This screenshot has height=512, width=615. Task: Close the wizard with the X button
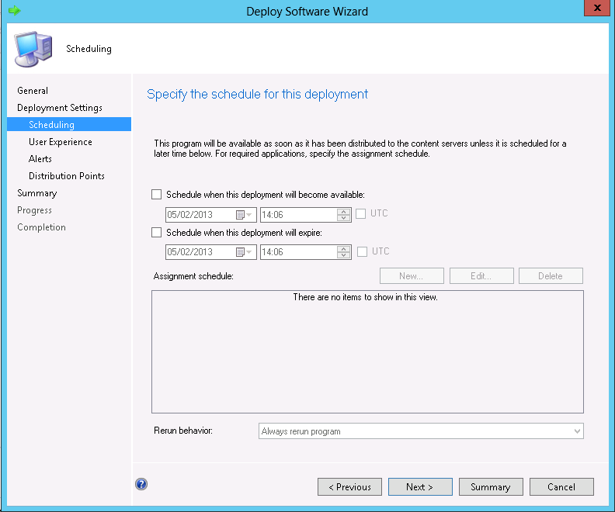(597, 8)
